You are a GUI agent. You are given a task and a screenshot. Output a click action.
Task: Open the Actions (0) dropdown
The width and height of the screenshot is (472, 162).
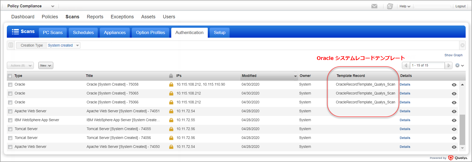tap(20, 65)
